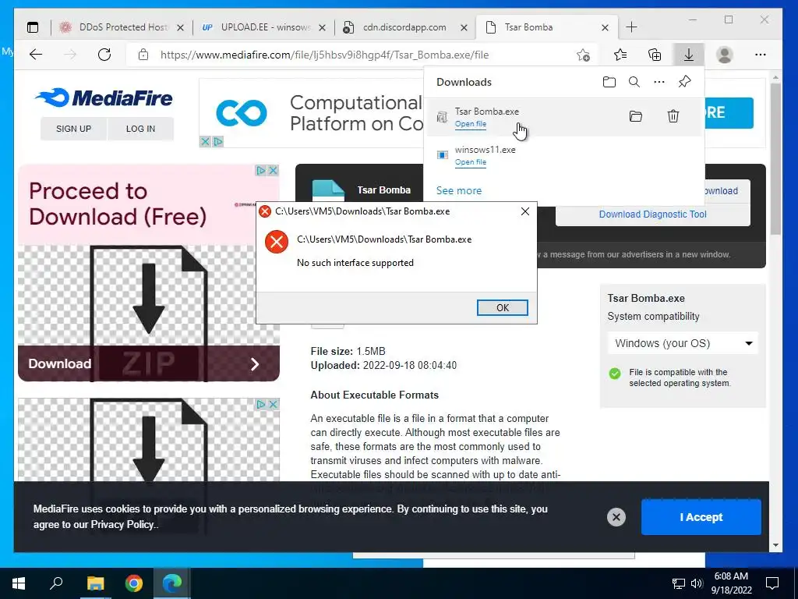
Task: Open AdChoices on top banner ad
Action: [218, 141]
